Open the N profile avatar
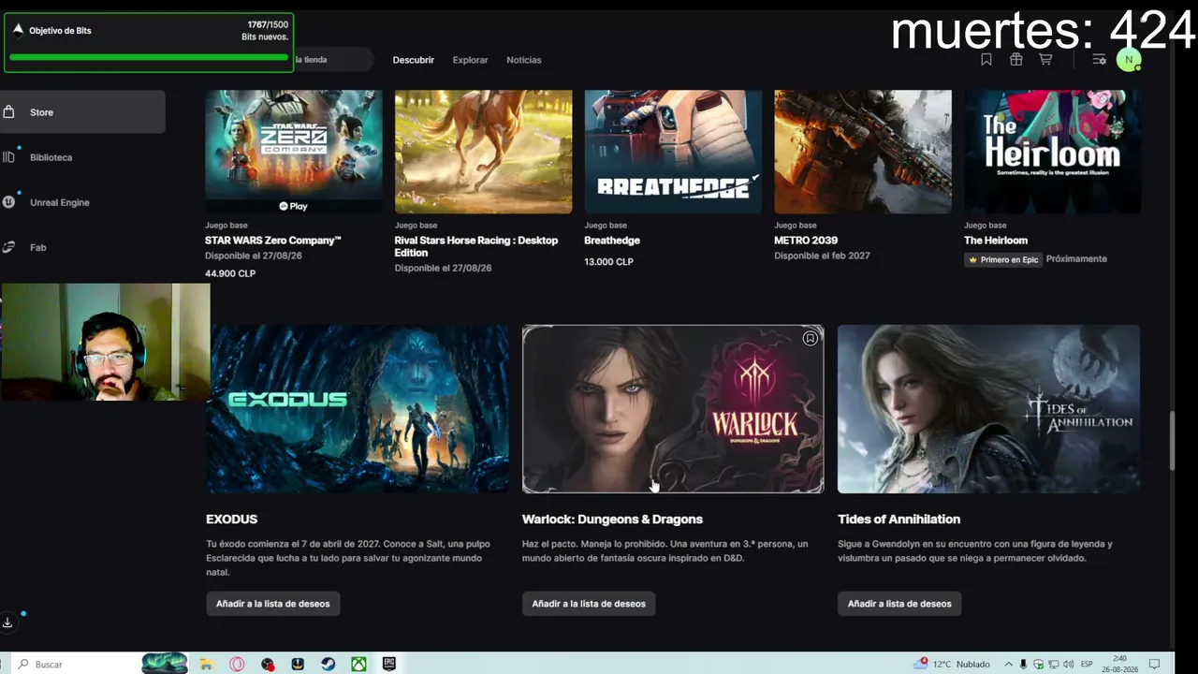This screenshot has width=1198, height=674. coord(1129,60)
